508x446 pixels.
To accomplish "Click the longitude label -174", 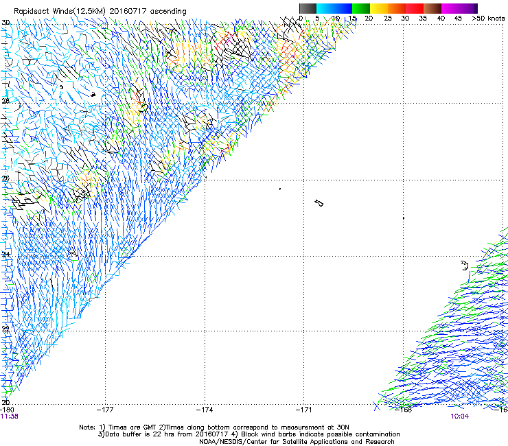I will (205, 410).
